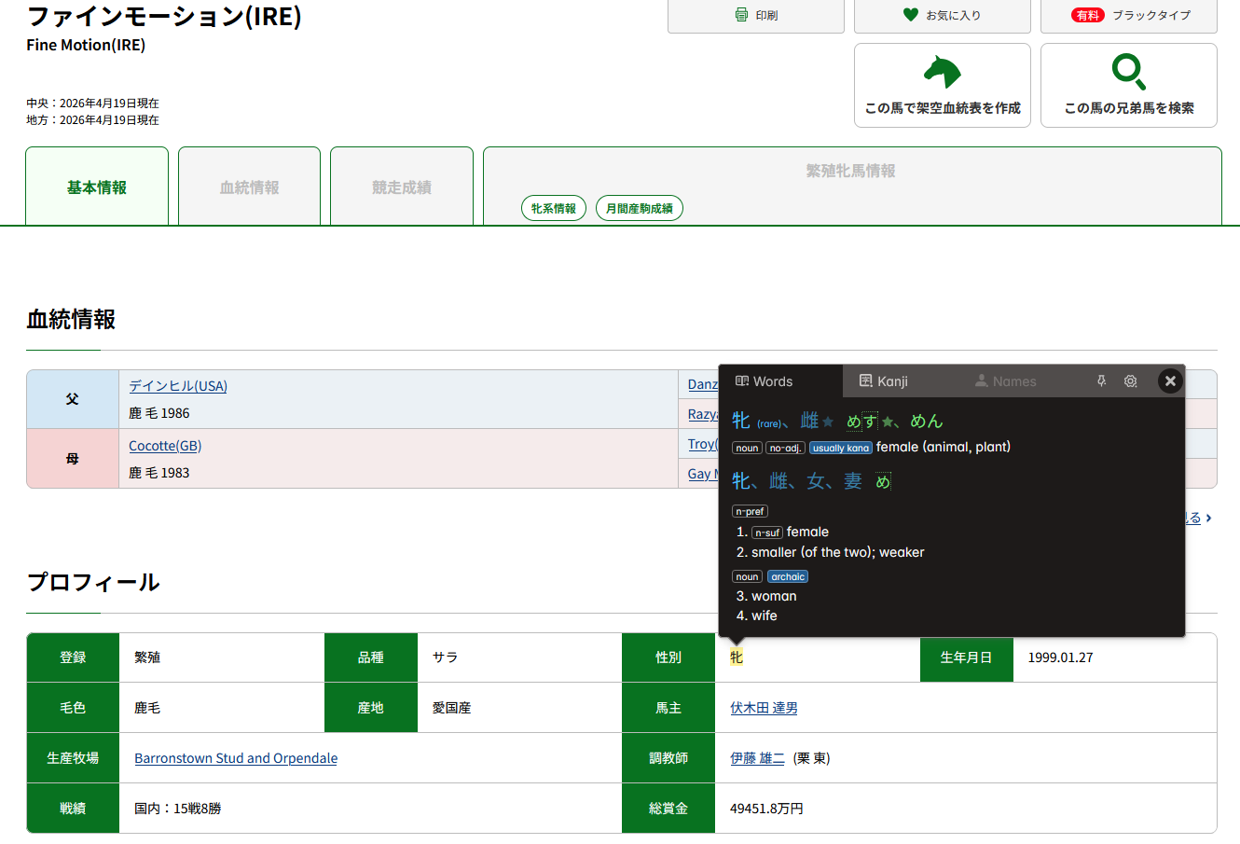This screenshot has width=1240, height=844.
Task: Click the 中央：2026年4月19日現在 date line
Action: 92,104
